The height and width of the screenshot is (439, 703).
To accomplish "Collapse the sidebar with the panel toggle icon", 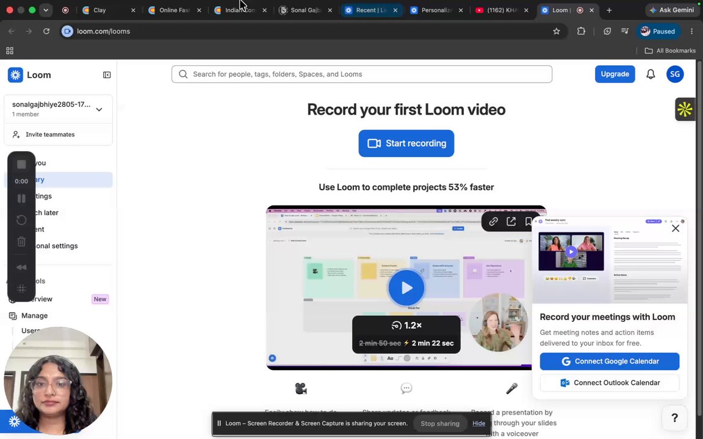I will coord(107,75).
